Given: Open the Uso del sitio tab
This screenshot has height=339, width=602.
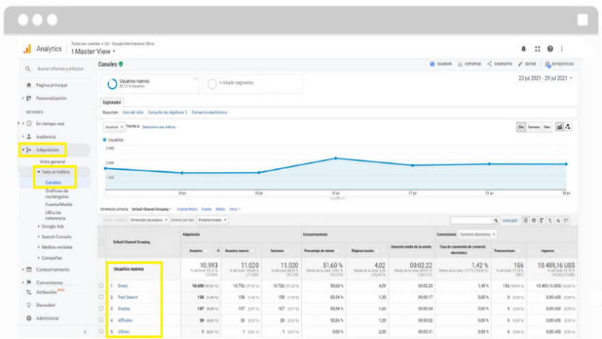Looking at the screenshot, I should click(x=133, y=112).
